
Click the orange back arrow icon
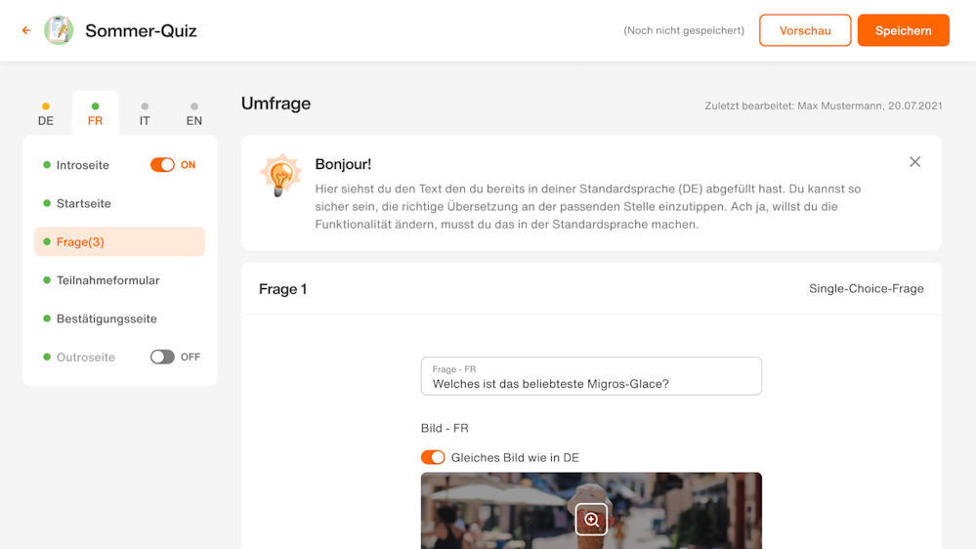click(x=26, y=30)
